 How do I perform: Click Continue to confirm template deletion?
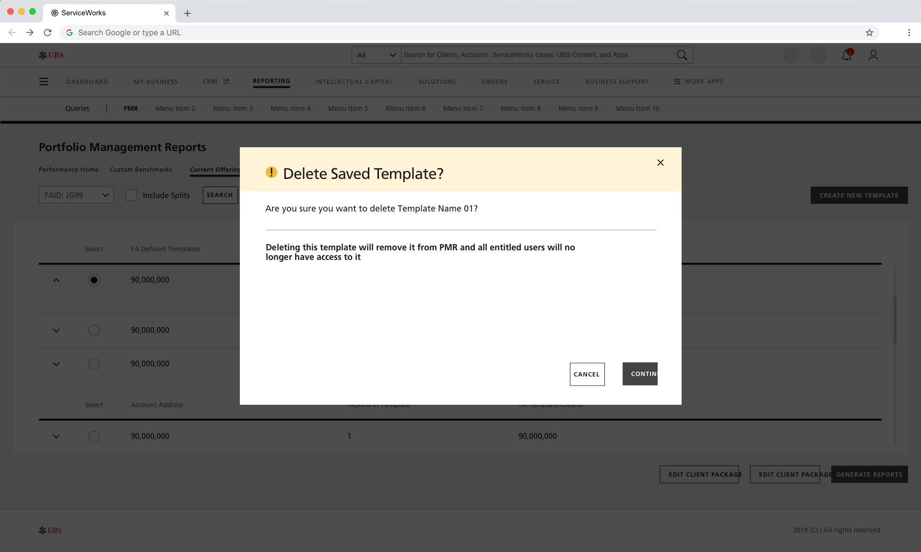pyautogui.click(x=640, y=374)
